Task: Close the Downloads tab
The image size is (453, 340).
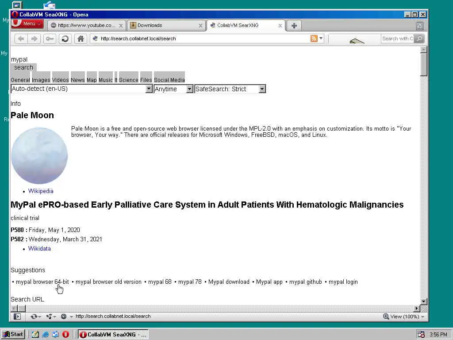Action: click(200, 26)
